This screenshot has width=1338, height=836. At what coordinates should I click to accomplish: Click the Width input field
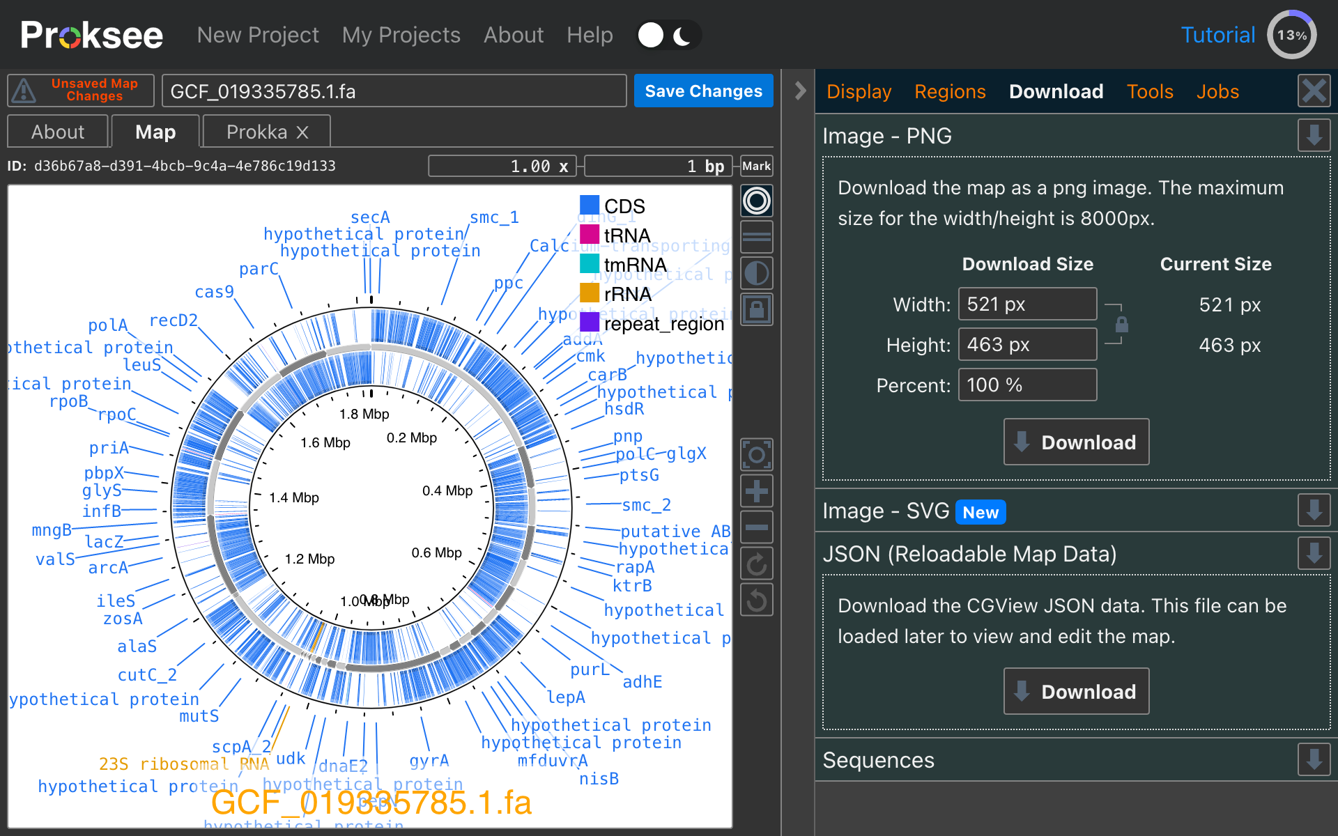point(1026,304)
